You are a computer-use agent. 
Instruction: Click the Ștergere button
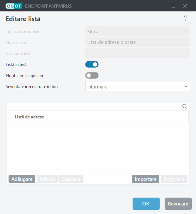point(71,179)
